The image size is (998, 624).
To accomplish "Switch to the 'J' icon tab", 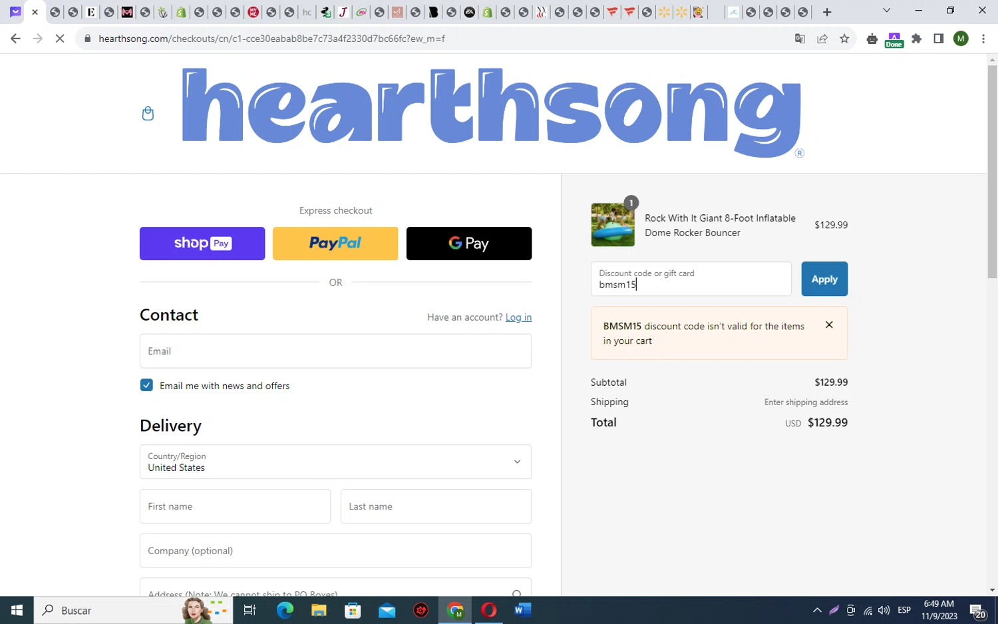I will (x=343, y=12).
